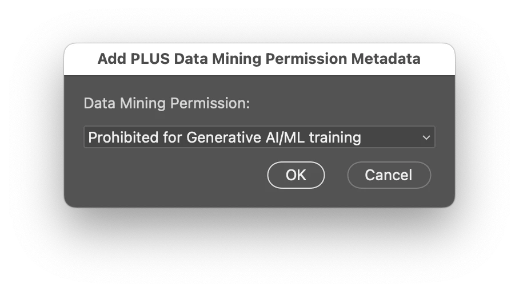
Task: Show the permission choices in the combo box
Action: (259, 137)
